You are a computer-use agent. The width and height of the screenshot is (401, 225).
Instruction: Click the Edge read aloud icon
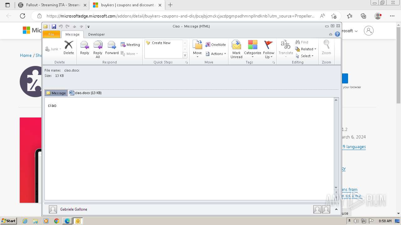(x=322, y=16)
